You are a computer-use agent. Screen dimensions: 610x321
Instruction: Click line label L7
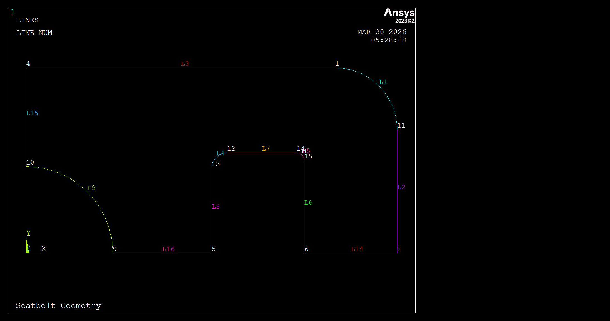coord(266,149)
